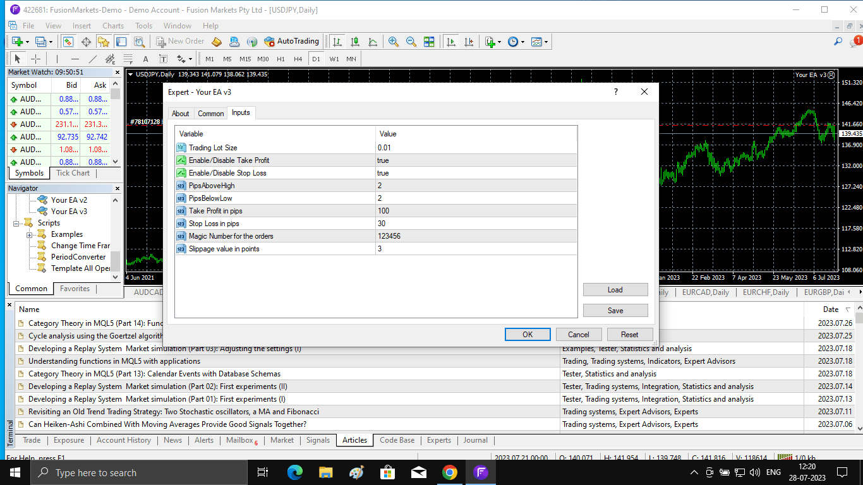863x485 pixels.
Task: Expand the Examples folder in Navigator
Action: (29, 235)
